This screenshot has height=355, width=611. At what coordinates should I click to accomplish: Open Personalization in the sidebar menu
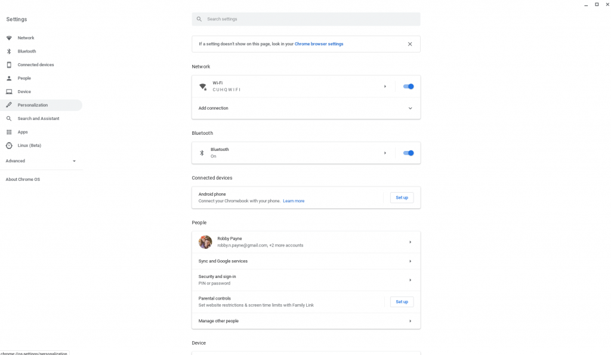click(x=33, y=105)
